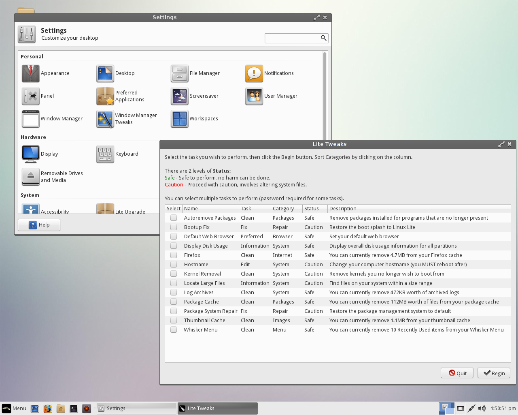Click the search magnifier icon in Settings

pyautogui.click(x=323, y=38)
